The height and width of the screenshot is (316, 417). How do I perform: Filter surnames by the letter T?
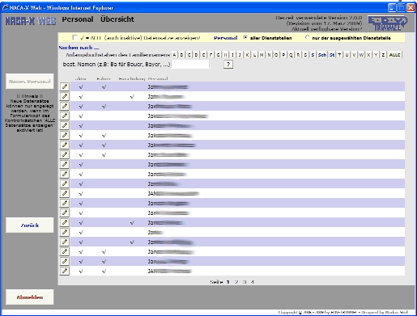click(x=339, y=55)
